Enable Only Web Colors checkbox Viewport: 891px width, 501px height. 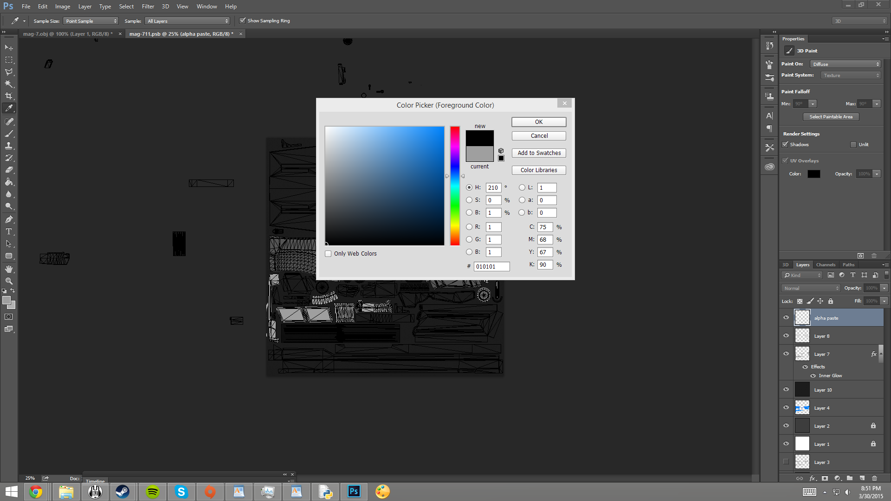click(x=329, y=254)
